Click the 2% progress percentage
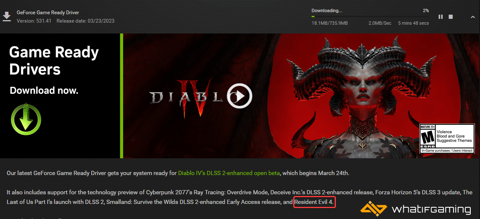This screenshot has width=480, height=219. point(426,10)
